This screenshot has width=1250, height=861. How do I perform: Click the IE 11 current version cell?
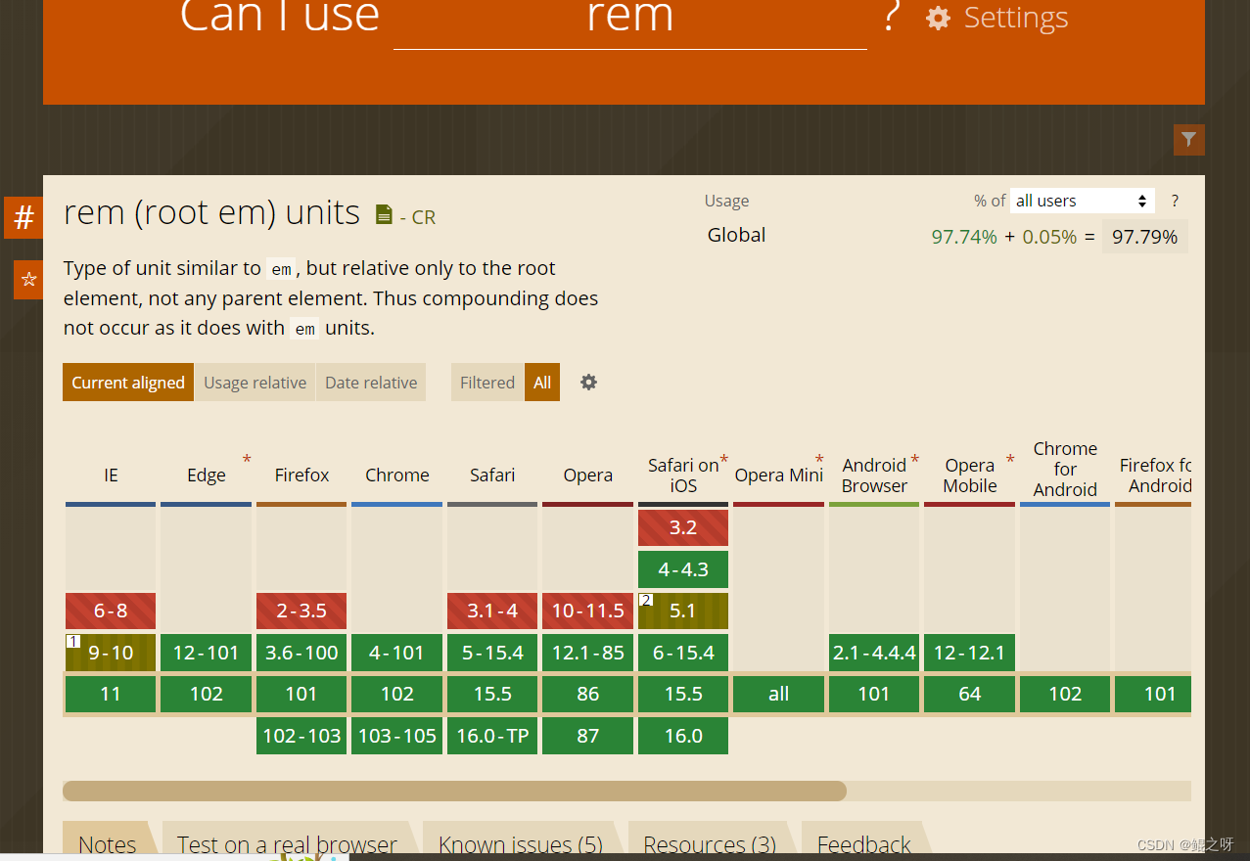[111, 694]
